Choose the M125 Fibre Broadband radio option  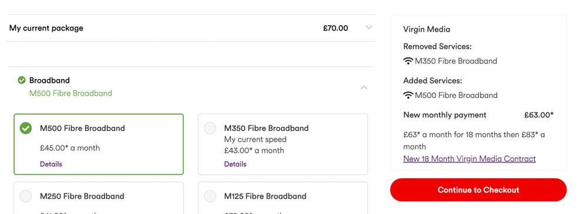point(210,196)
